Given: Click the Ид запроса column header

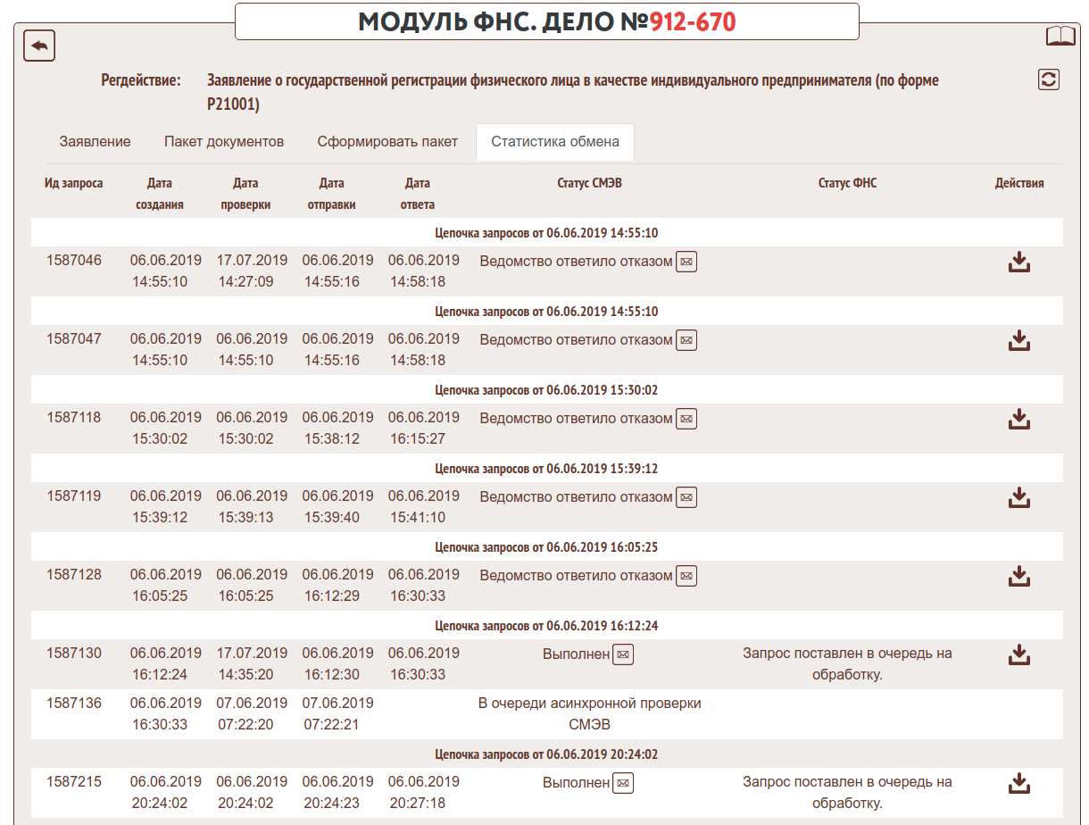Looking at the screenshot, I should pyautogui.click(x=74, y=183).
